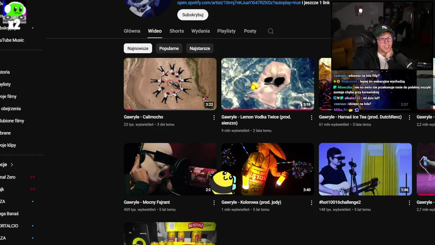Open options menu for Gawryle - Calimocho

coord(214,117)
